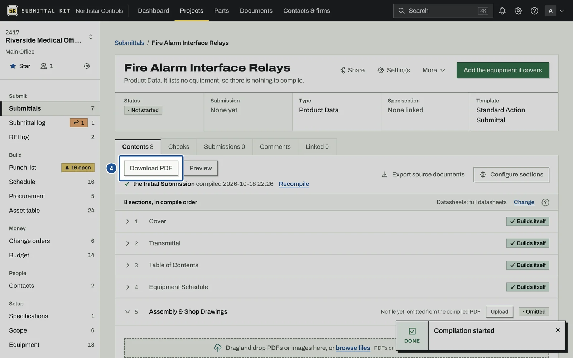Viewport: 573px width, 358px height.
Task: Expand the Transmittal section row
Action: point(336,243)
